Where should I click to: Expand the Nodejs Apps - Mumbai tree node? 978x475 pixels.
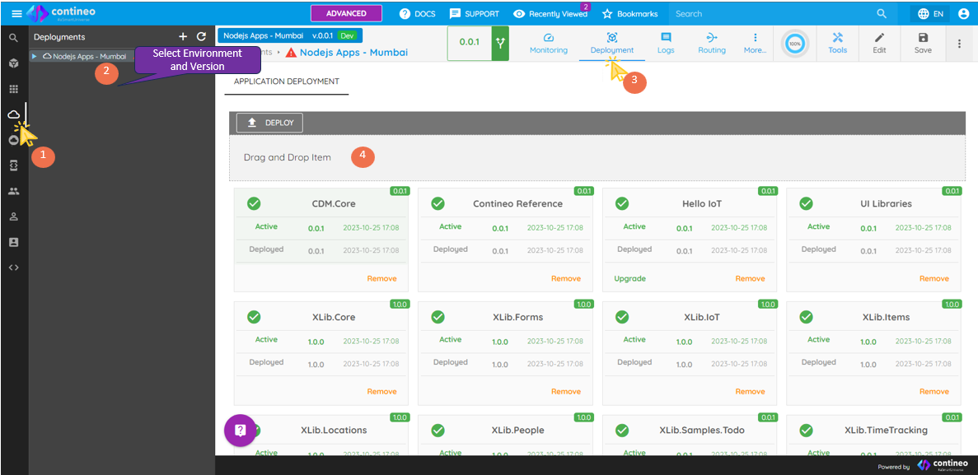point(34,57)
